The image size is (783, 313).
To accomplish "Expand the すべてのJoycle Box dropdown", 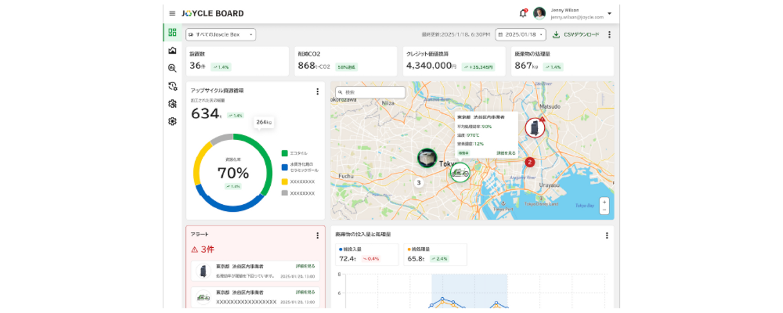I will coord(221,35).
